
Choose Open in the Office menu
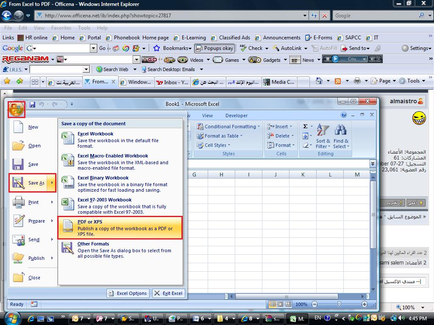34,146
